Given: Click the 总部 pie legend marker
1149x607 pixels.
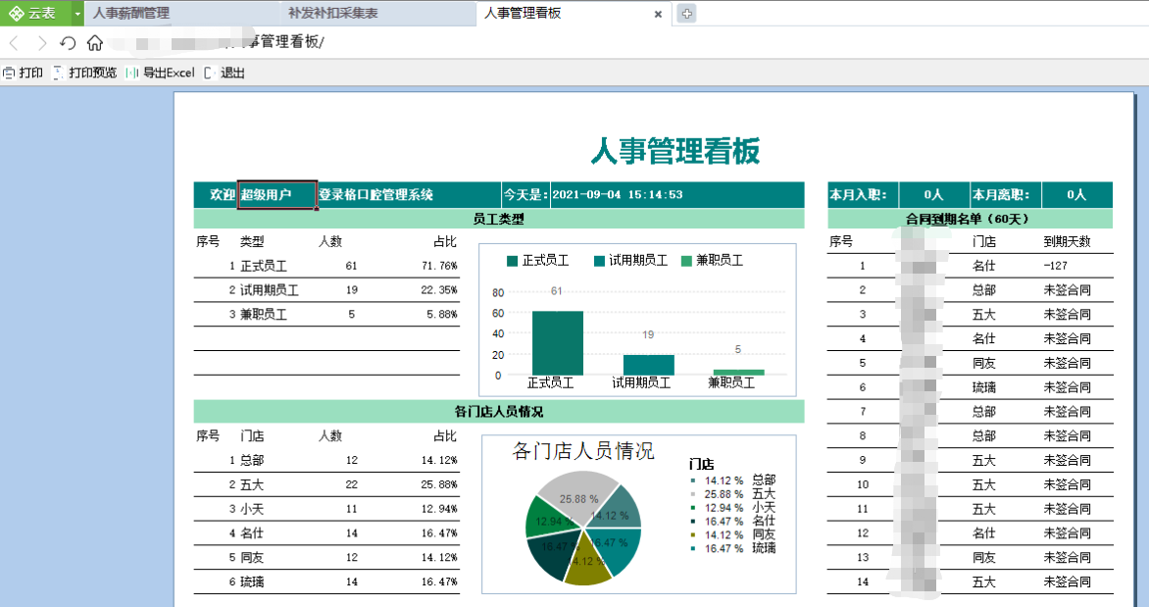Looking at the screenshot, I should tap(692, 481).
